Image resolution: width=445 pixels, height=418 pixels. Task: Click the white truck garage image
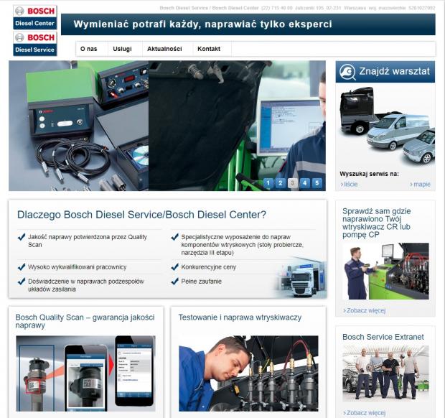pos(301,277)
